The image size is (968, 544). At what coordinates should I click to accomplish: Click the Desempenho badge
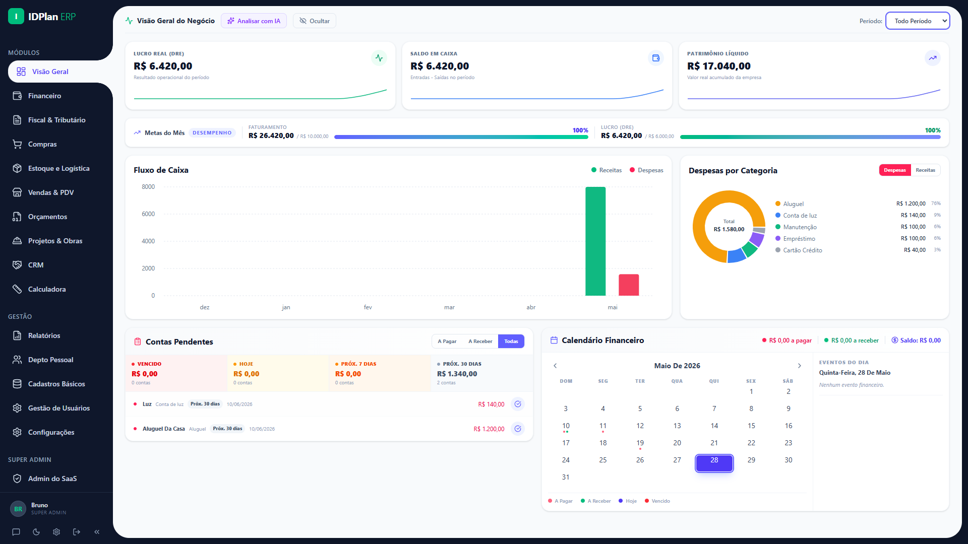click(x=212, y=133)
